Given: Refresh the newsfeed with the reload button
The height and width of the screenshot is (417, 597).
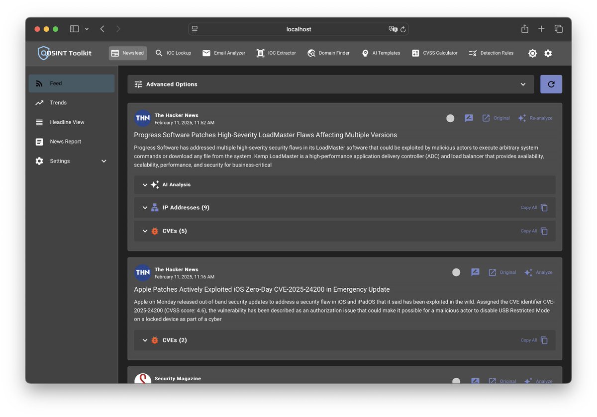Looking at the screenshot, I should pyautogui.click(x=551, y=84).
